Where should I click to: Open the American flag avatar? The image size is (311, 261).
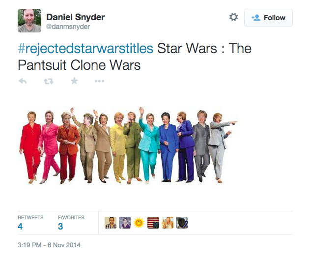[153, 223]
